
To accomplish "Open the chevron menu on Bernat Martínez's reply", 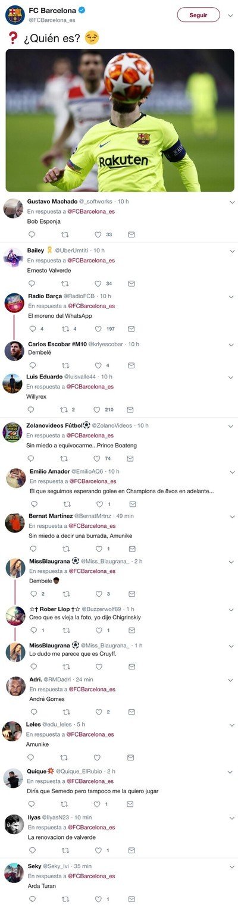I will [231, 516].
